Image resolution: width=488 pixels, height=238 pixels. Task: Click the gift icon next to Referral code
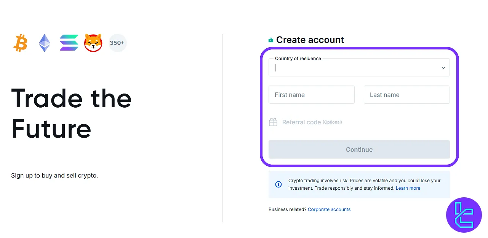(273, 122)
